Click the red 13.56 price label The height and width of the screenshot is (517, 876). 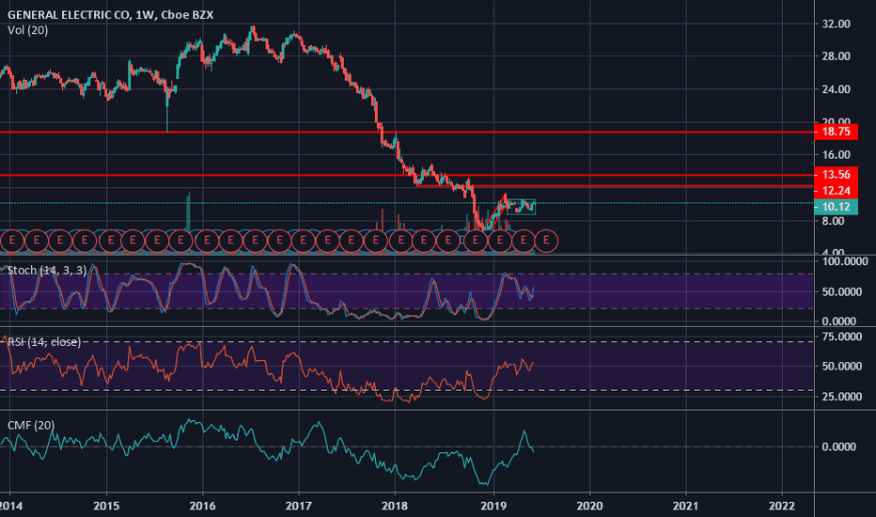tap(836, 175)
